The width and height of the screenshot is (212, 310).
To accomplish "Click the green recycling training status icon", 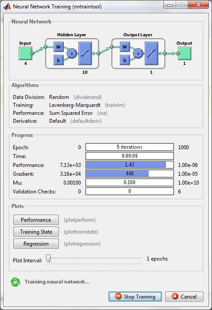I will click(15, 282).
